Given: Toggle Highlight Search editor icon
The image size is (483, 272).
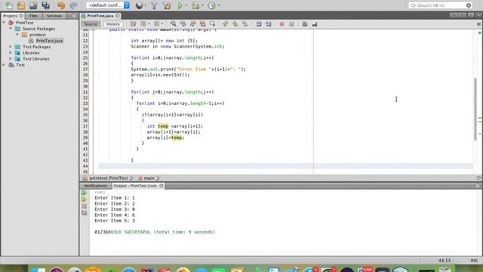Looking at the screenshot, I should [203, 24].
